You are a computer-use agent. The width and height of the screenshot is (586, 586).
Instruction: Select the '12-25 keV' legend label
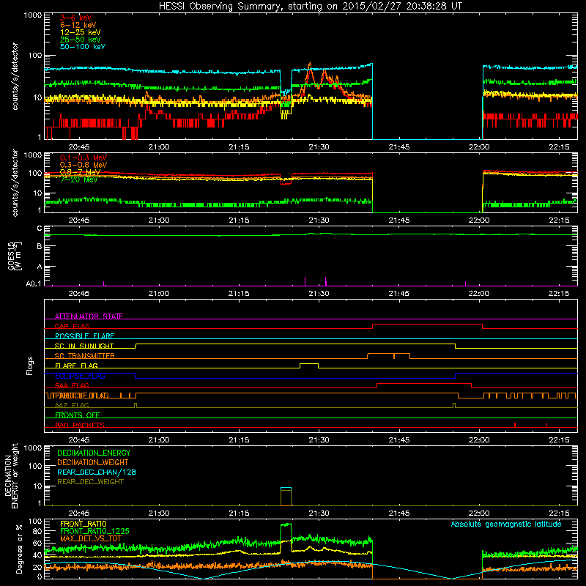click(x=81, y=32)
